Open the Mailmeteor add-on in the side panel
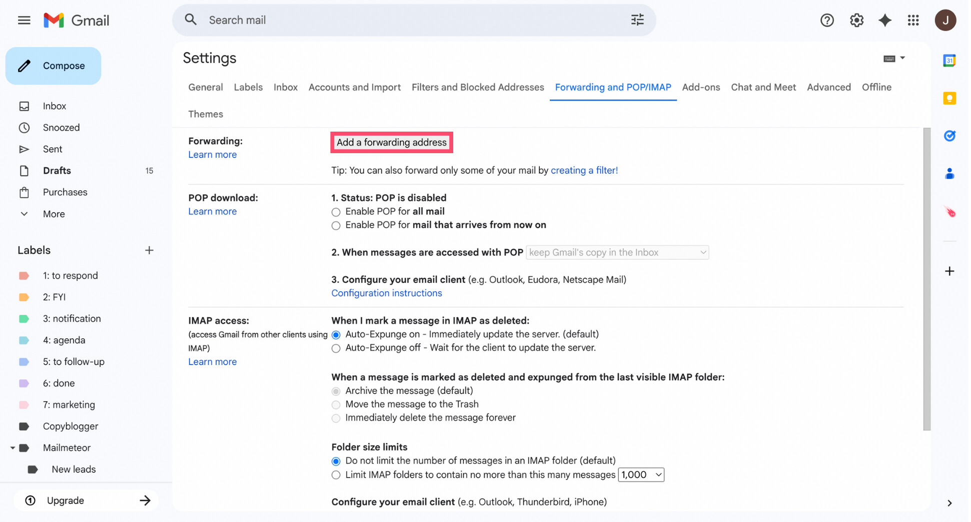The width and height of the screenshot is (971, 522). click(949, 211)
